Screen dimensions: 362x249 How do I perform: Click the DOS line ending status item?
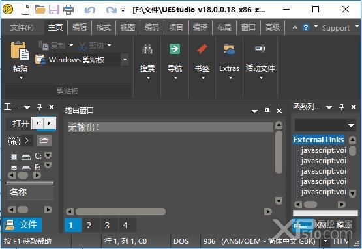pos(181,241)
